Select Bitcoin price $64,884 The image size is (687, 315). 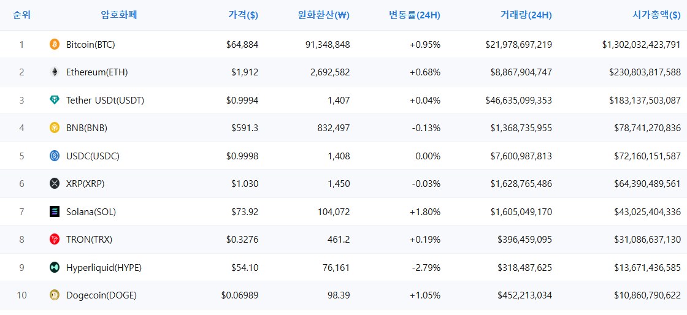(x=243, y=44)
